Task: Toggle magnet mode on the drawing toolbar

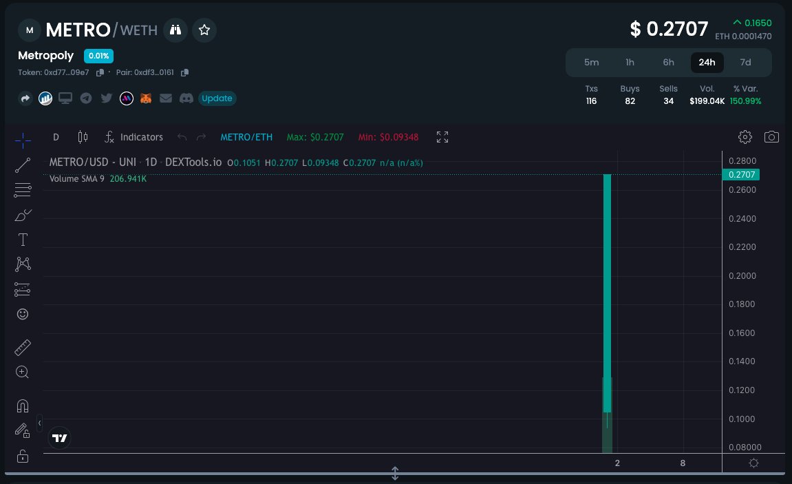Action: (x=23, y=406)
